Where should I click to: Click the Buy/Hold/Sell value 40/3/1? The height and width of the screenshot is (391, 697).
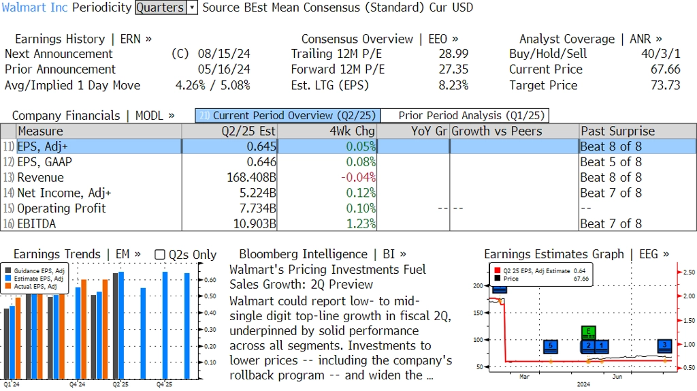click(660, 54)
